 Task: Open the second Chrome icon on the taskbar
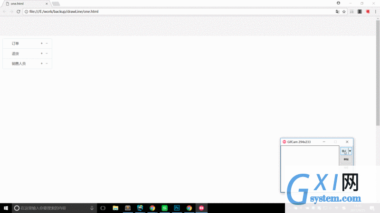coord(189,208)
